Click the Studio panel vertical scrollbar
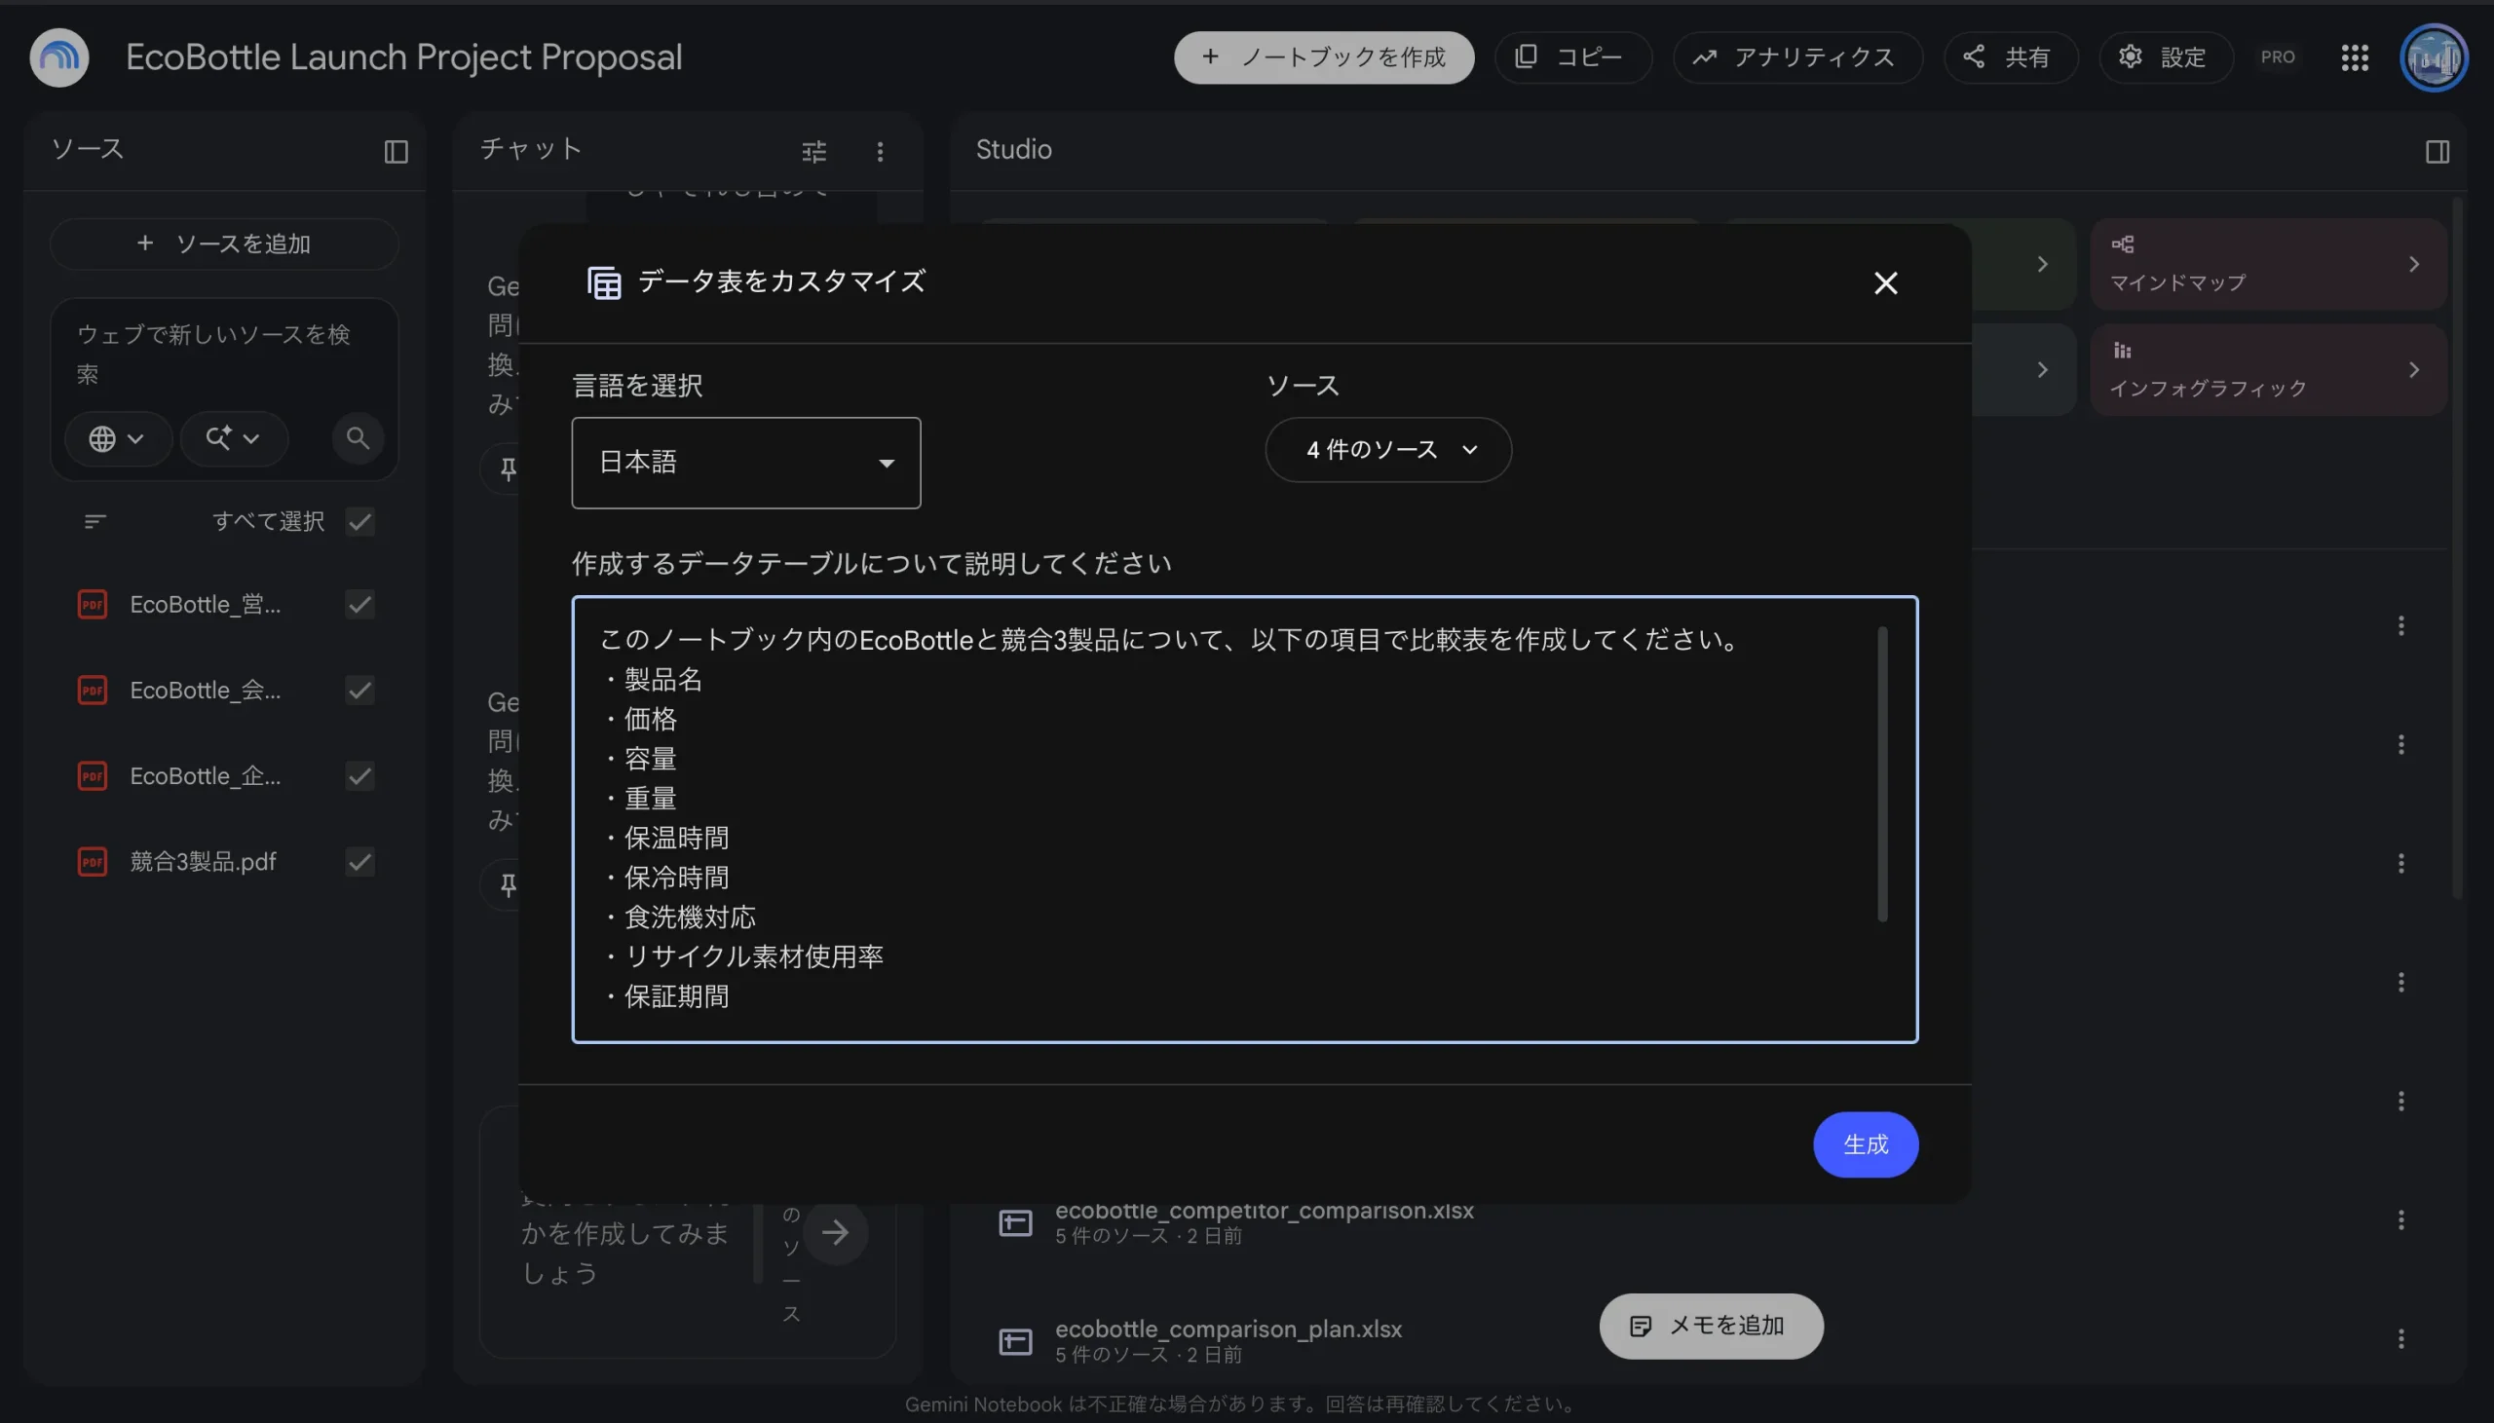 [2456, 547]
